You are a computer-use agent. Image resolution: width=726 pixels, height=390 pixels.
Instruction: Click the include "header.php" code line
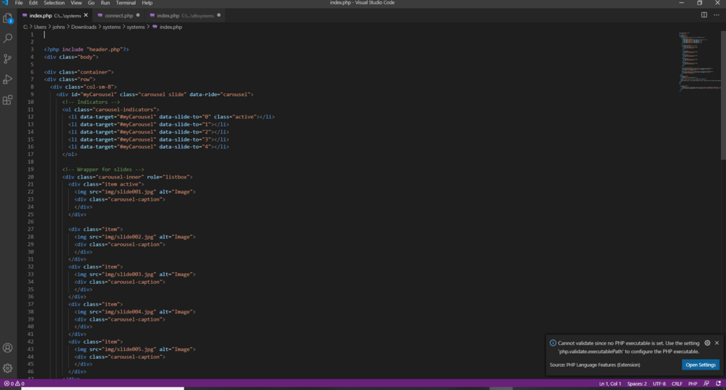[x=87, y=49]
